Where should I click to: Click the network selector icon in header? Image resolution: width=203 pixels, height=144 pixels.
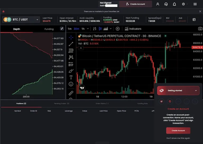[x=183, y=4]
